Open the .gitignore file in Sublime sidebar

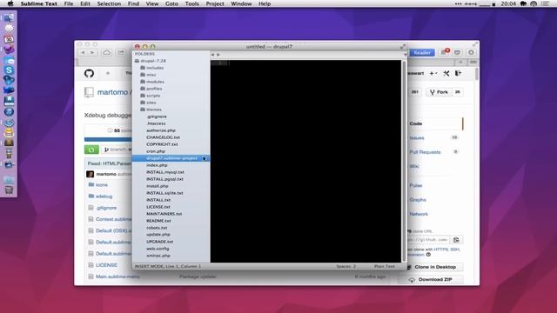point(157,117)
